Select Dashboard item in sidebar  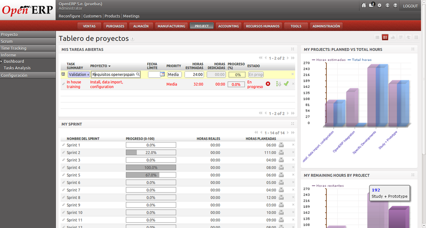pyautogui.click(x=14, y=61)
